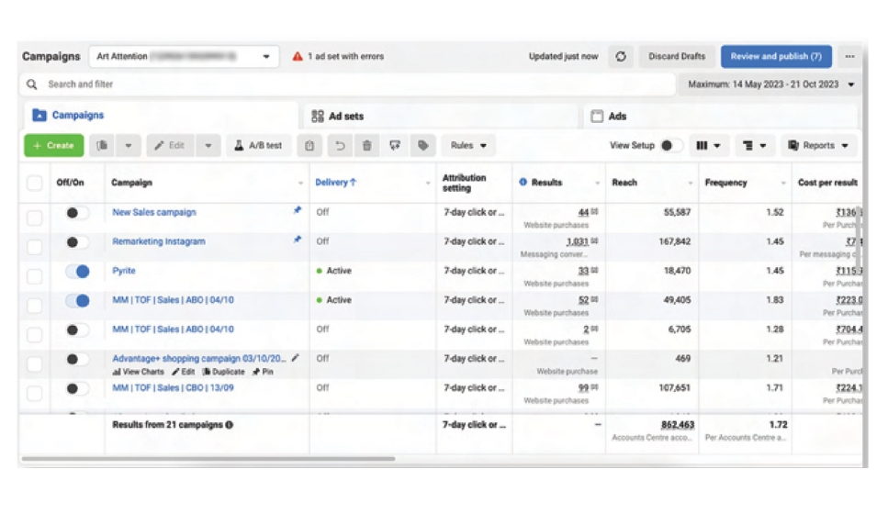888x514 pixels.
Task: Open the three-dot more options menu
Action: point(849,57)
